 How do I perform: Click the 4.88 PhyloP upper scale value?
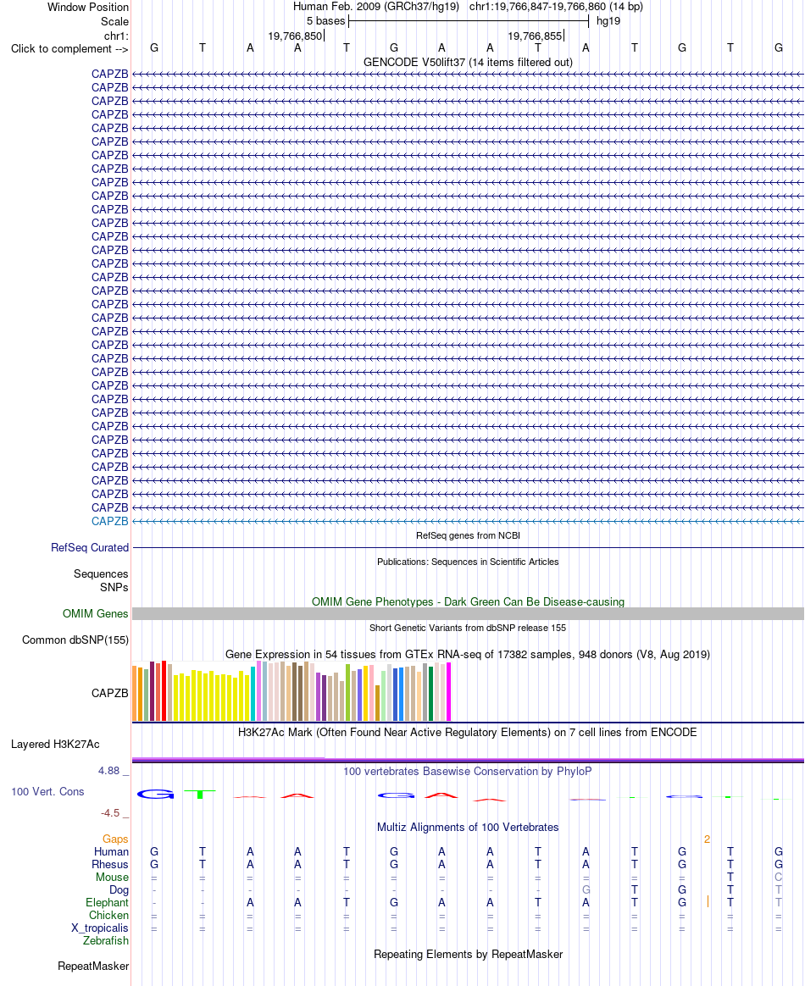click(x=108, y=771)
